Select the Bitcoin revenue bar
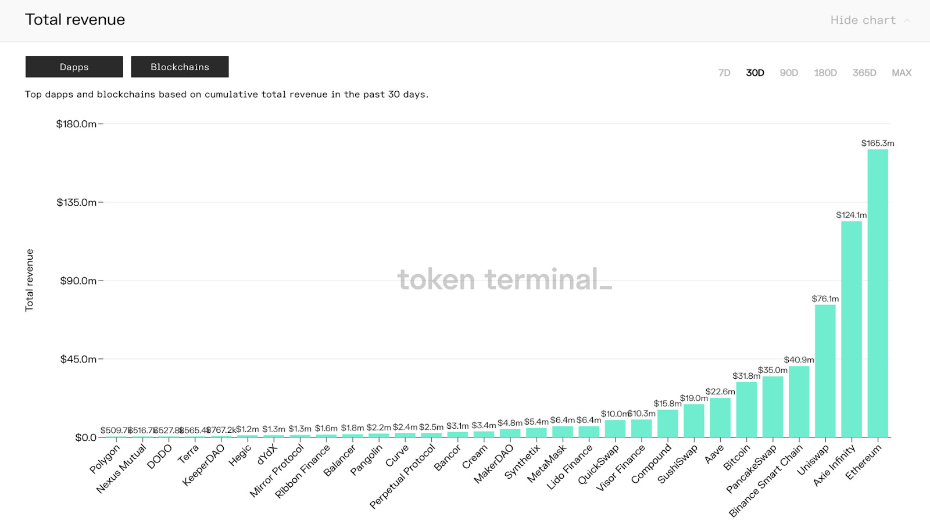This screenshot has height=524, width=930. point(746,410)
